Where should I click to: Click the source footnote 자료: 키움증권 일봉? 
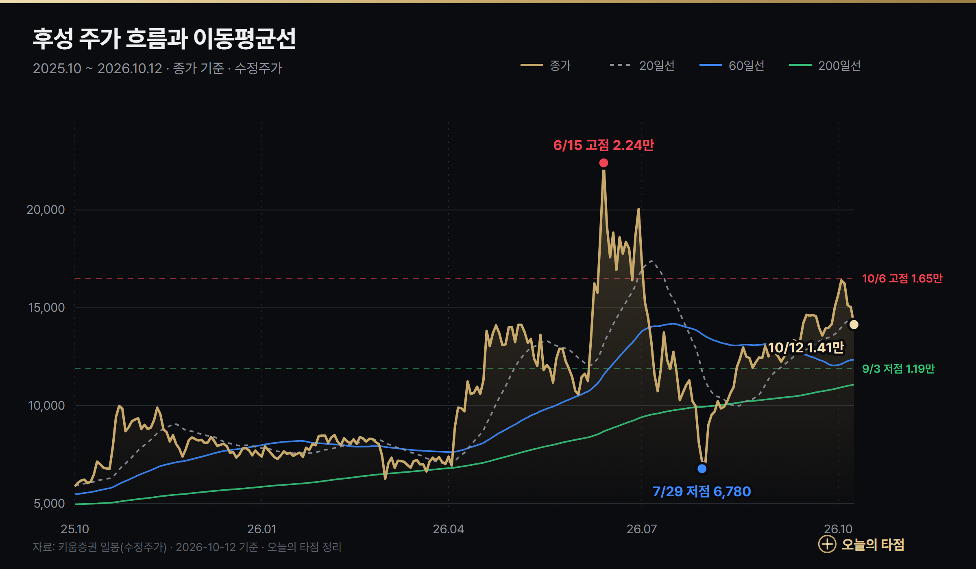pos(187,547)
